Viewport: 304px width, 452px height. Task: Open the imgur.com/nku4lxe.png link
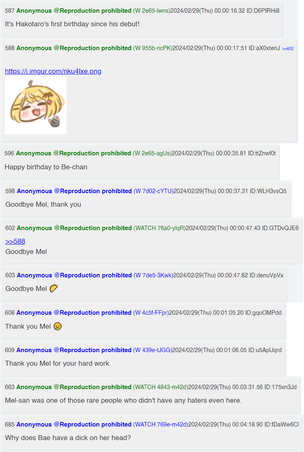[x=53, y=71]
